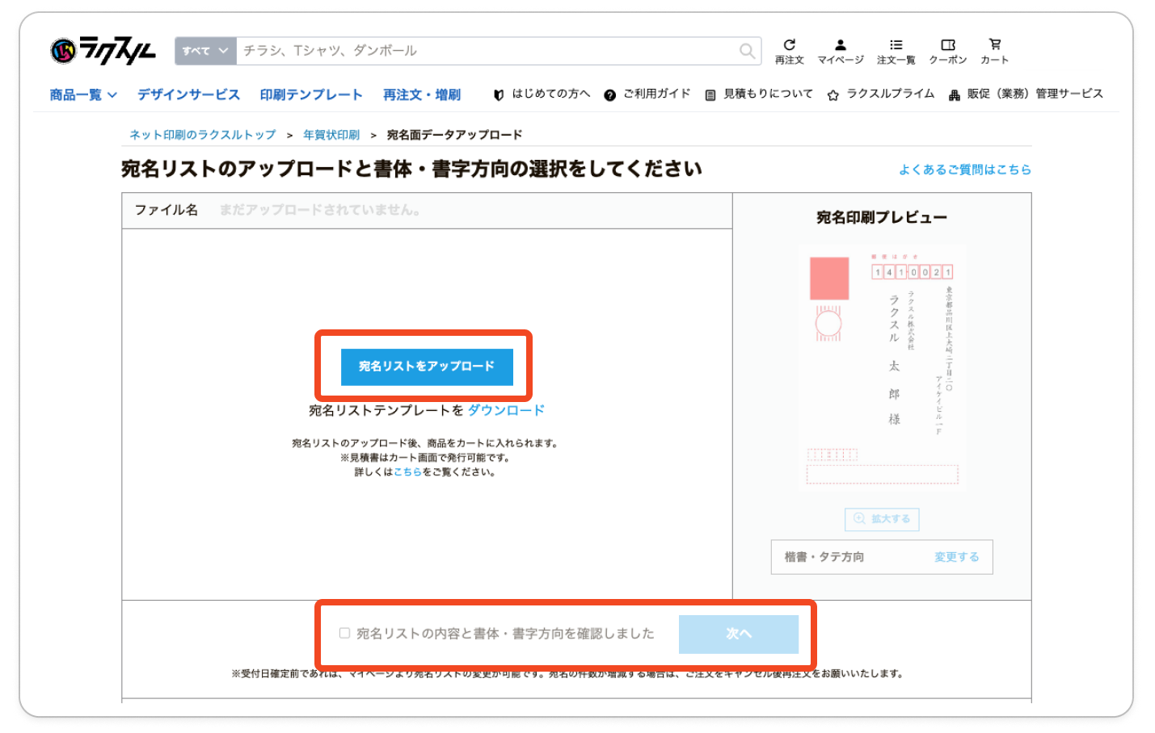Screen dimensions: 1155x733
Task: Click the 年賀状印刷 breadcrumb link
Action: coord(331,135)
